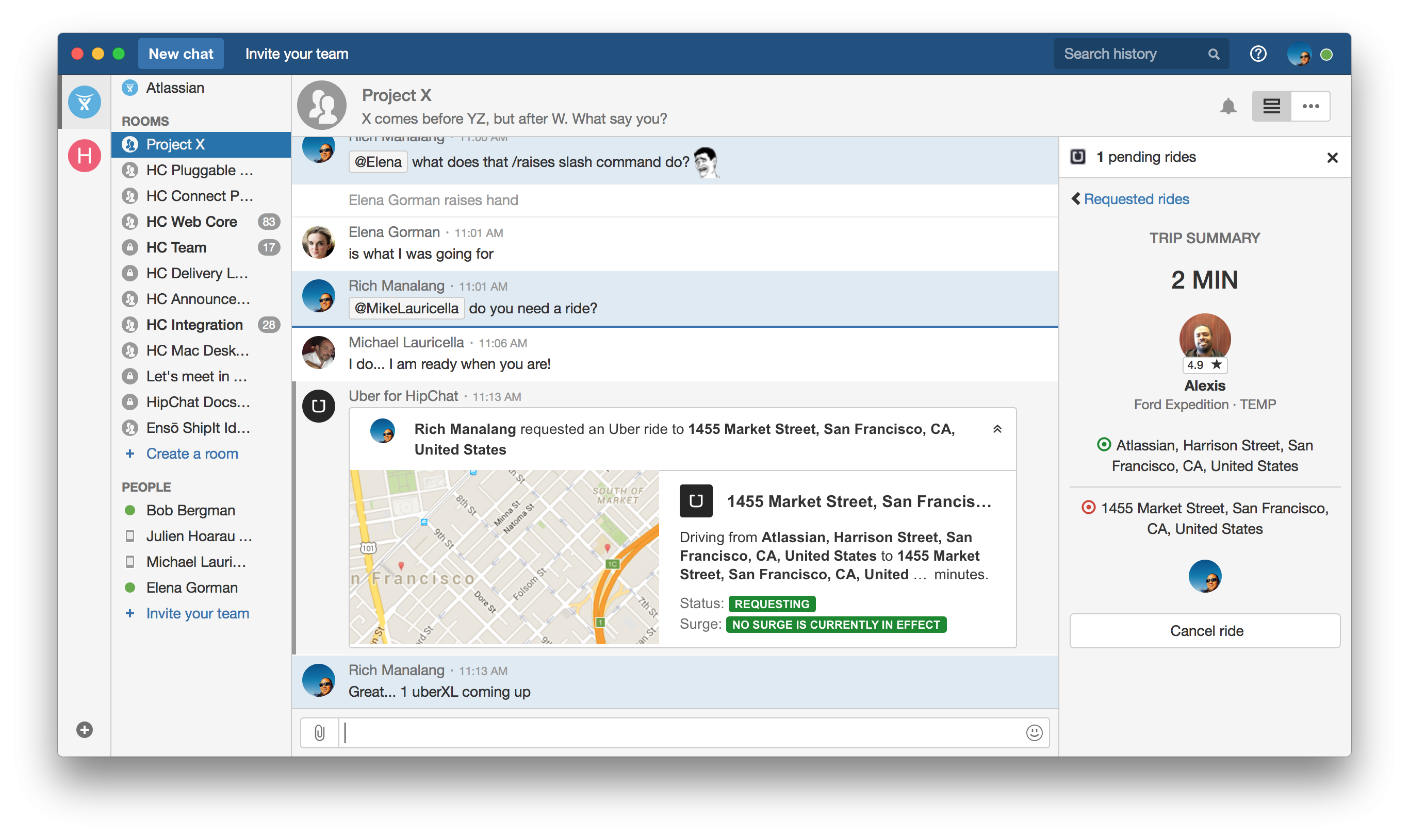Open the HC Web Core room
Image resolution: width=1409 pixels, height=839 pixels.
pos(201,222)
